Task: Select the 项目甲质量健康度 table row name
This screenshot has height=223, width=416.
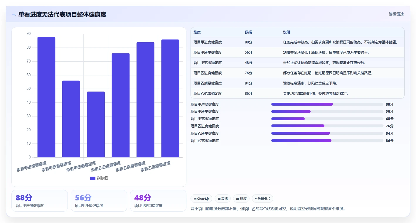Action: (x=208, y=53)
